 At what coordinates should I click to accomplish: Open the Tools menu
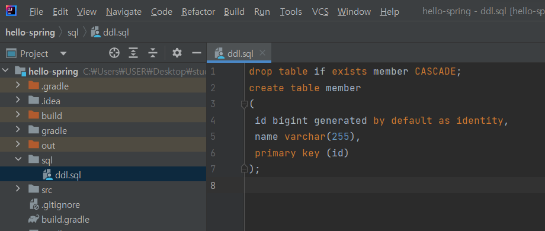(x=291, y=12)
